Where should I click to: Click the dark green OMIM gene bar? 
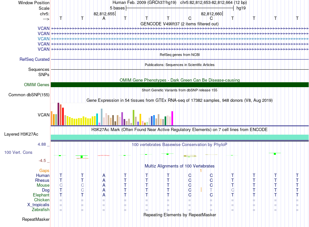[180, 85]
